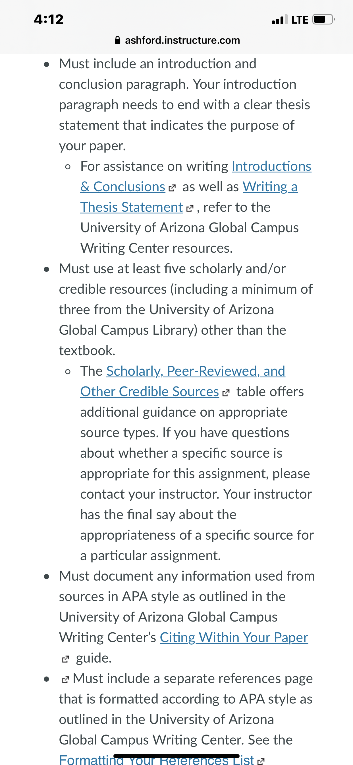353x765 pixels.
Task: Tap the Must use at least five scholarly paragraph
Action: tap(186, 310)
